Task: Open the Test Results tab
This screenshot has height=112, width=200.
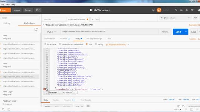Action: click(86, 100)
